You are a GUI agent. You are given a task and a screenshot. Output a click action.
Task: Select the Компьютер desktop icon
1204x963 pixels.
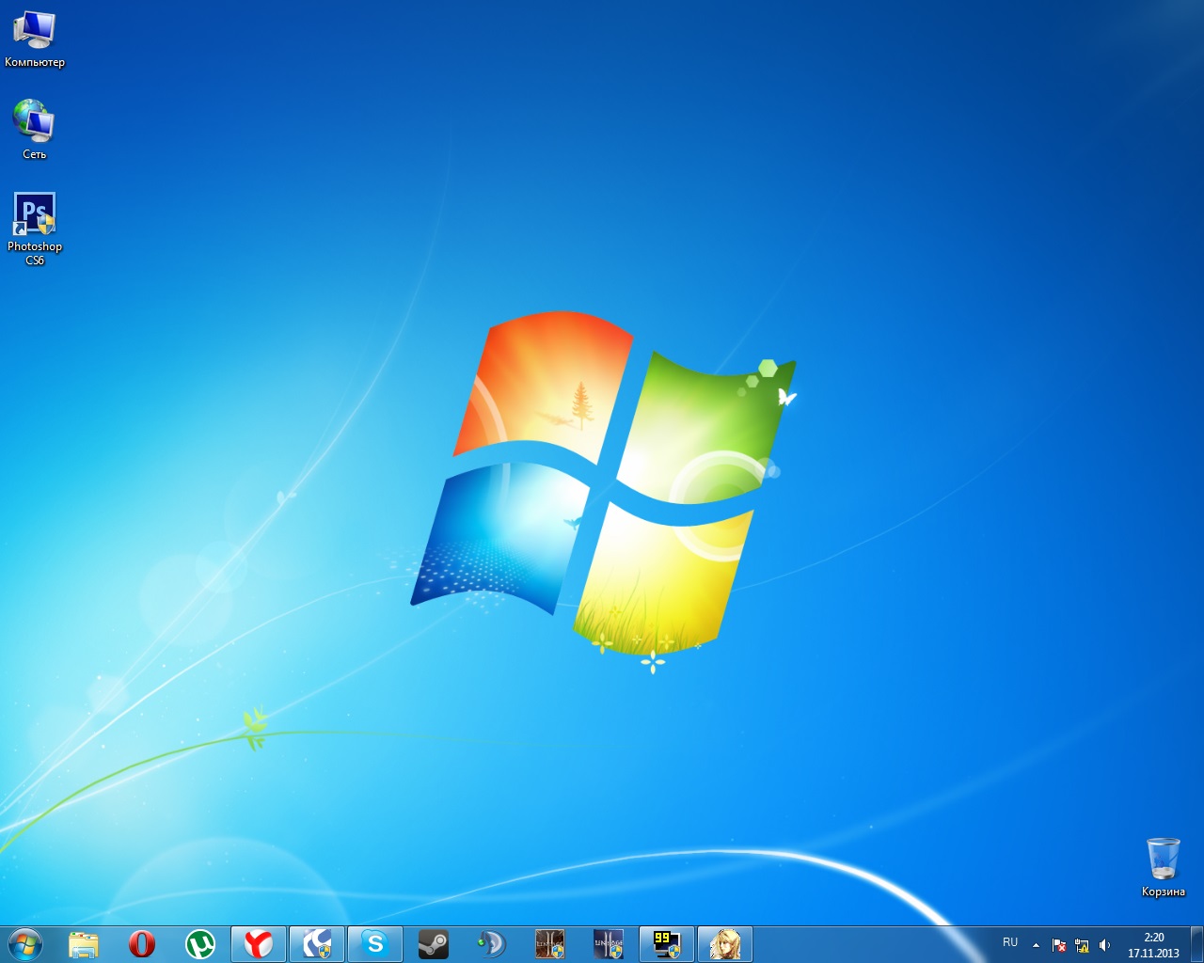pyautogui.click(x=35, y=38)
